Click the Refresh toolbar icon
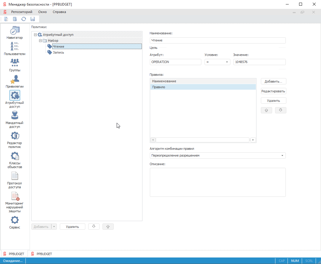Image resolution: width=321 pixels, height=264 pixels. pos(24,19)
